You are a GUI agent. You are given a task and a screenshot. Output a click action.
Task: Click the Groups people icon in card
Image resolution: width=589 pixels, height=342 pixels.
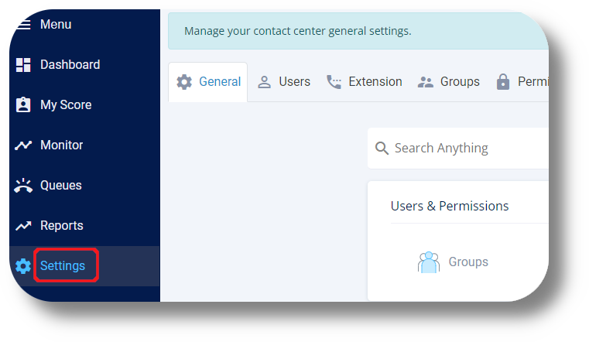click(429, 262)
